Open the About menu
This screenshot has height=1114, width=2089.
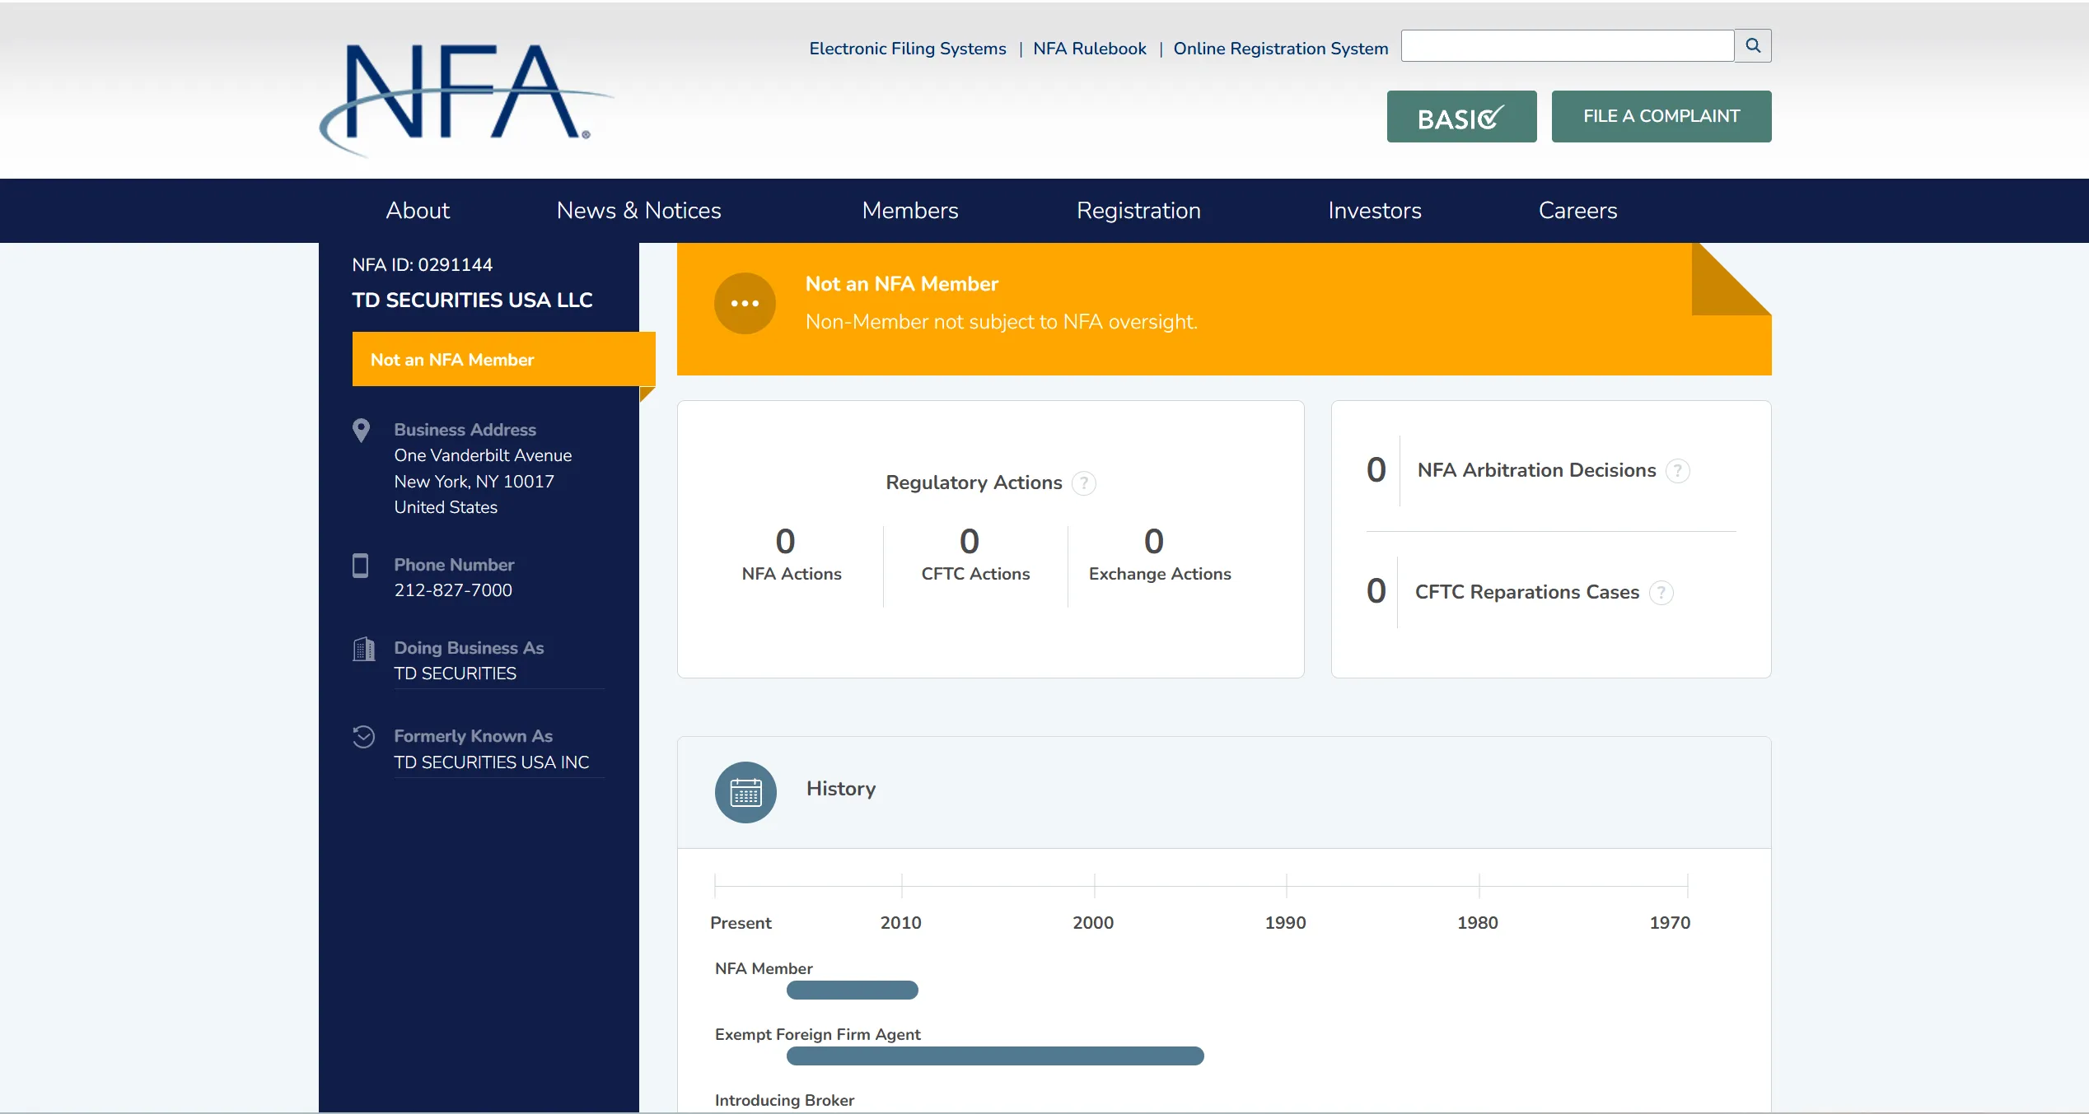[x=418, y=211]
